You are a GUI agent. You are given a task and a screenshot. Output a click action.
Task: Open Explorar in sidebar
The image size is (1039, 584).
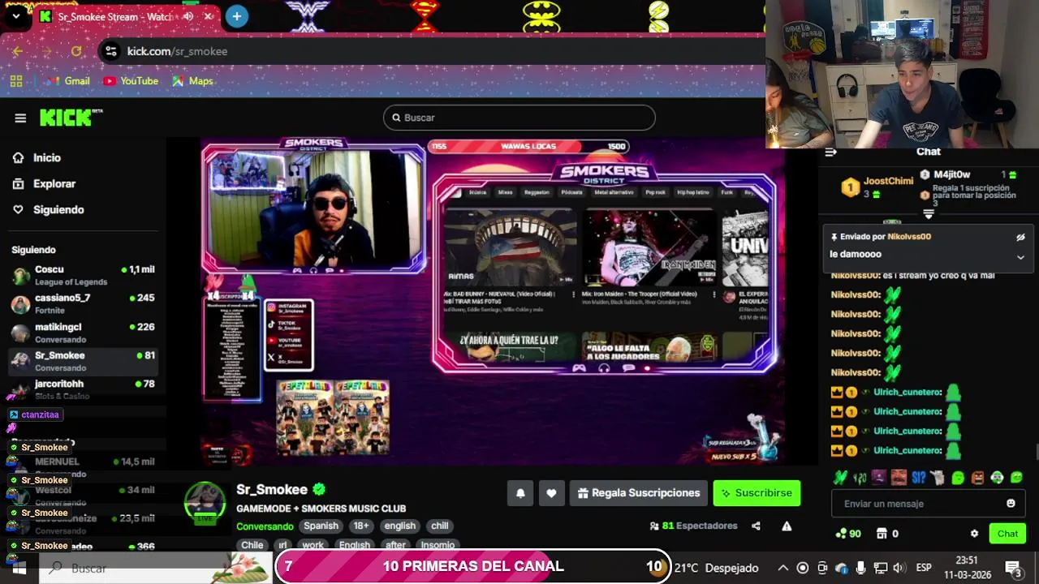(x=45, y=184)
